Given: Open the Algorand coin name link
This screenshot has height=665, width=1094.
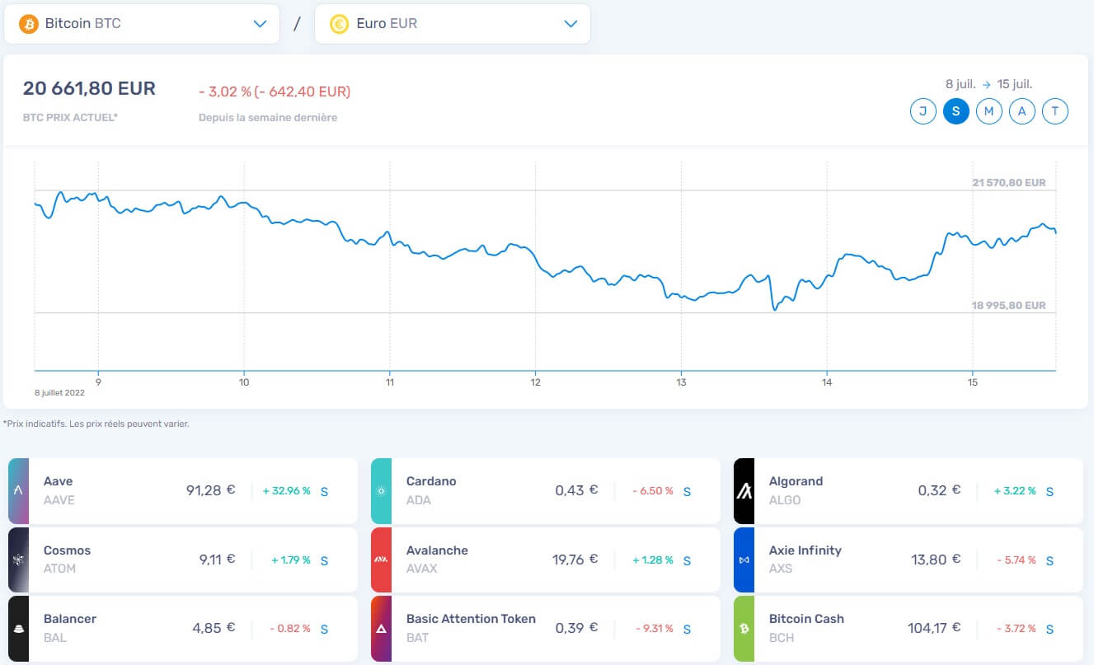Looking at the screenshot, I should 796,481.
